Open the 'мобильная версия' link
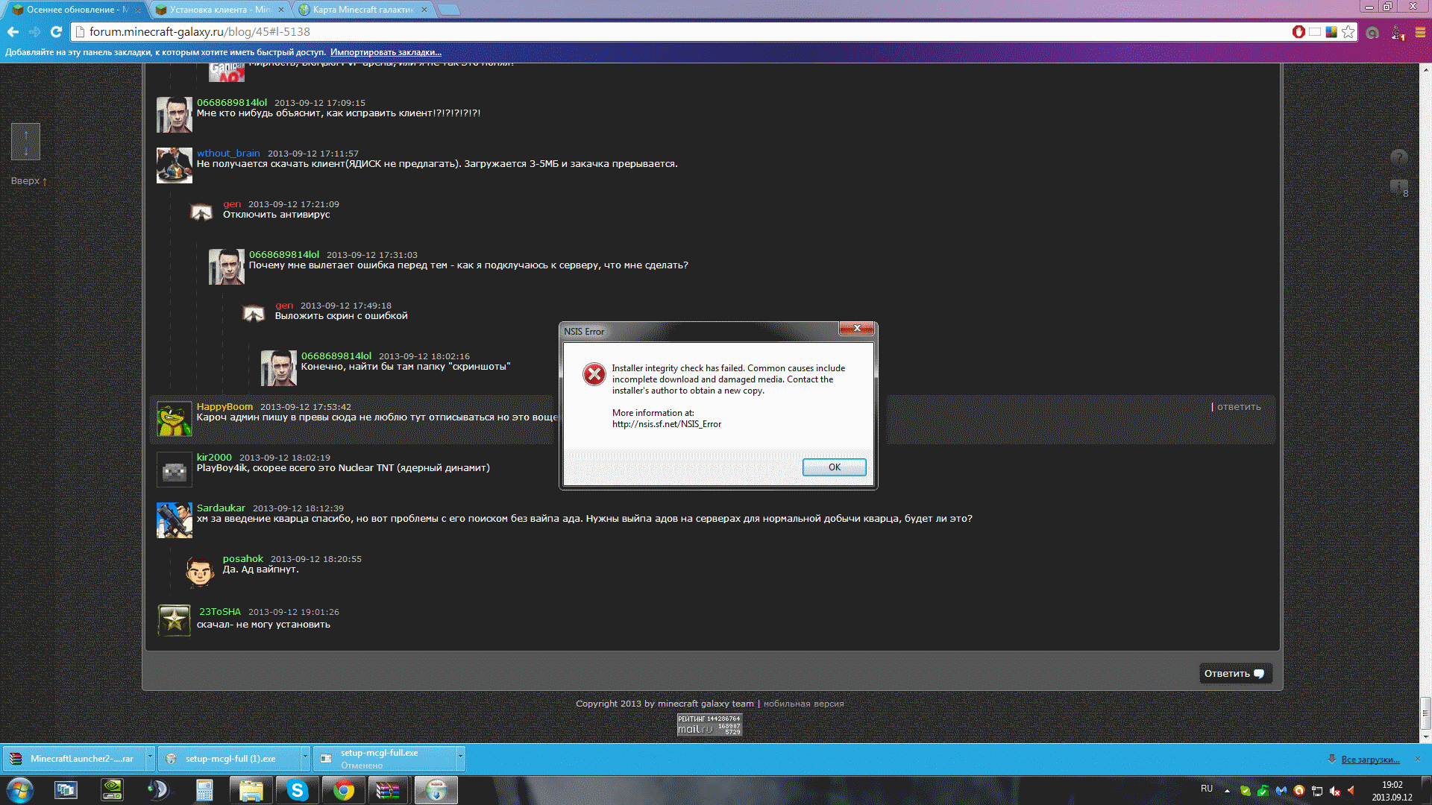The width and height of the screenshot is (1432, 805). [x=803, y=703]
